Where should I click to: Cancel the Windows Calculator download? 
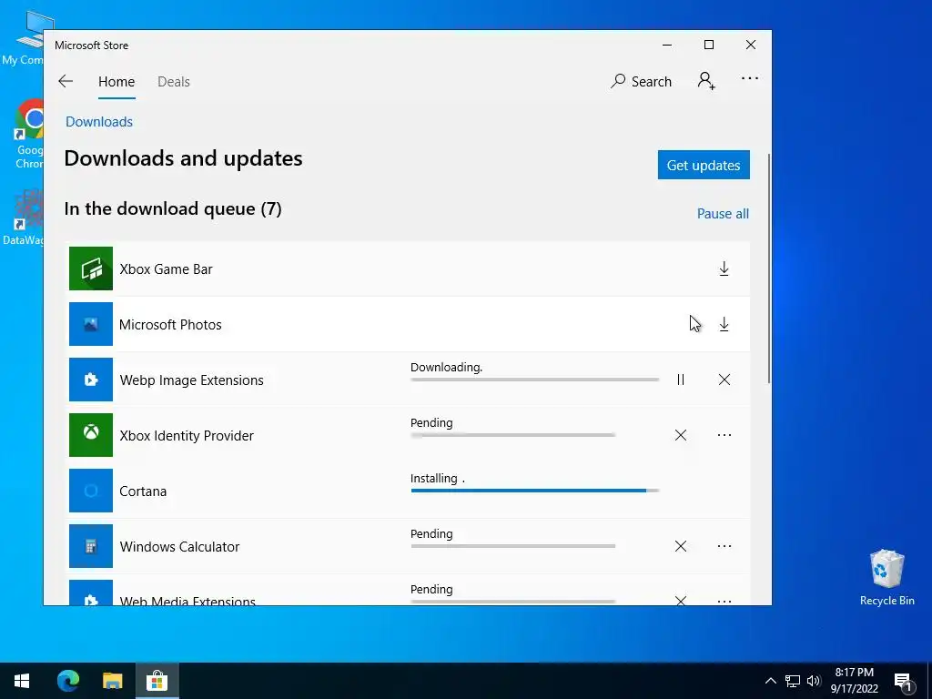click(681, 546)
